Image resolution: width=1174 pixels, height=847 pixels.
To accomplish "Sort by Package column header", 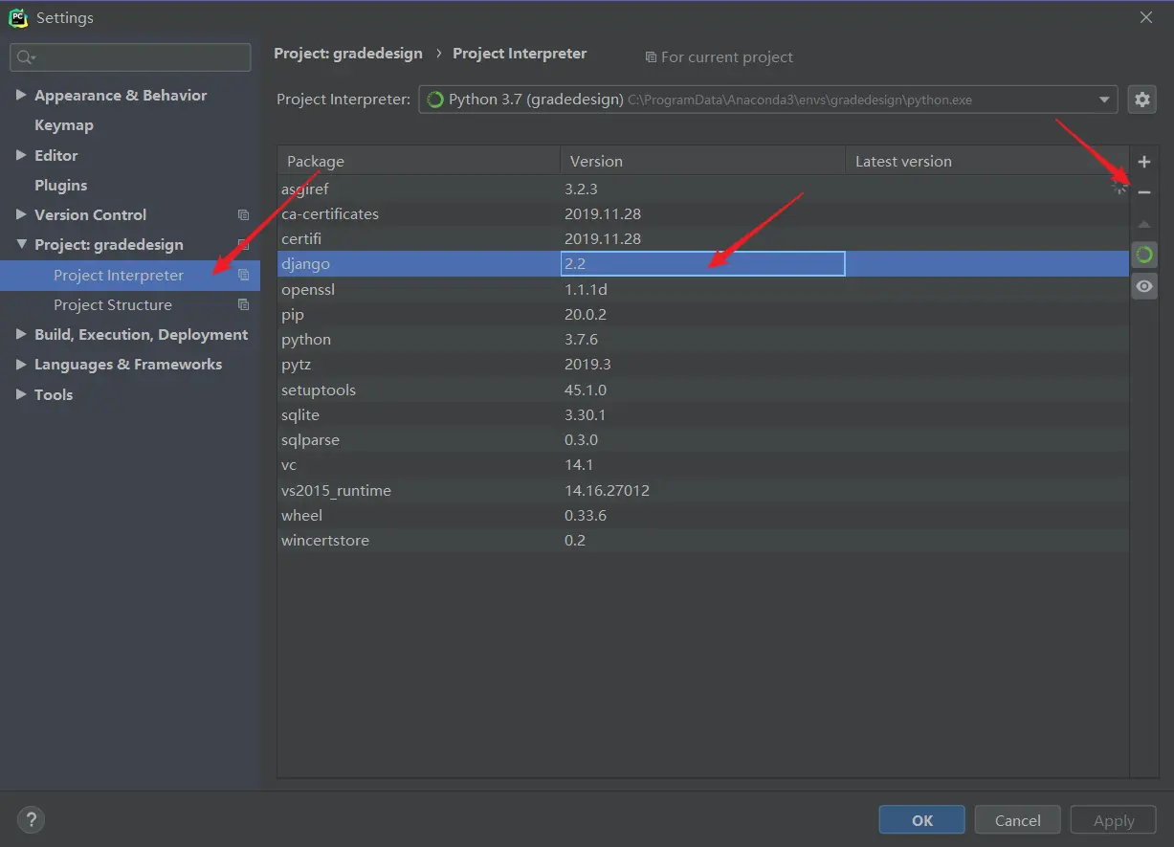I will pyautogui.click(x=419, y=161).
